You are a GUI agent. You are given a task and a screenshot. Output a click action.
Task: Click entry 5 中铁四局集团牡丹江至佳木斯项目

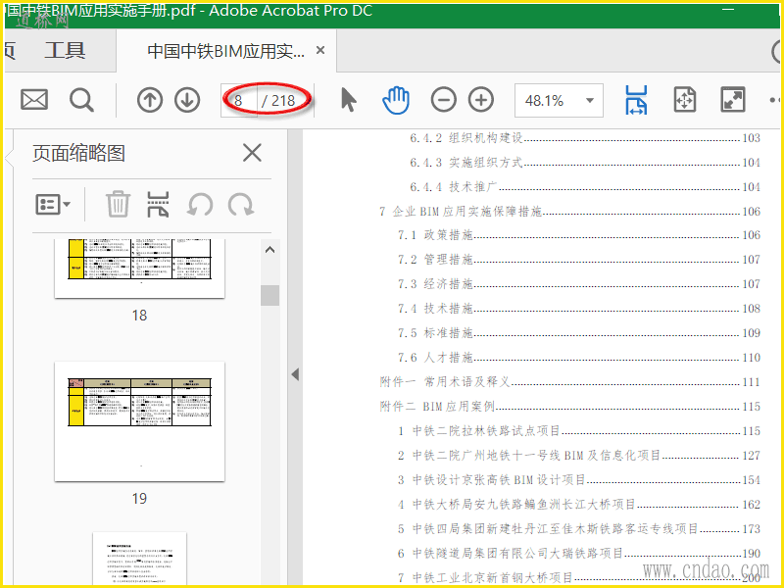coord(578,529)
